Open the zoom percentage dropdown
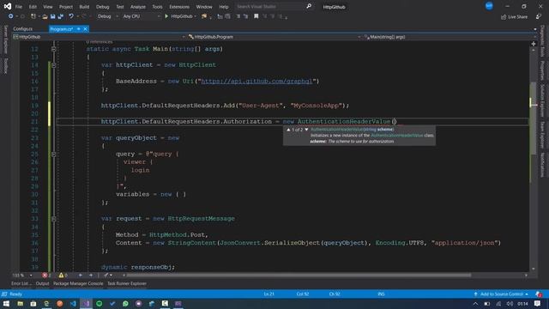The height and width of the screenshot is (309, 549). [31, 276]
